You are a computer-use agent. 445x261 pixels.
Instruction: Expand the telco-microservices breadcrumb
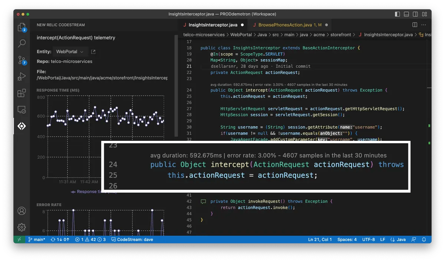[x=204, y=35]
